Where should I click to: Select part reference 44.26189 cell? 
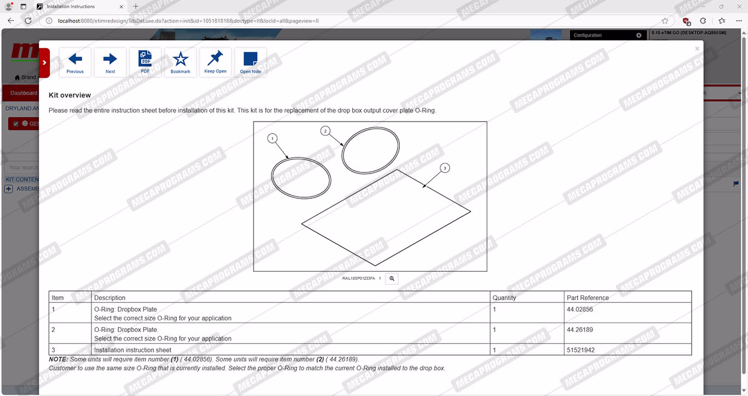628,333
